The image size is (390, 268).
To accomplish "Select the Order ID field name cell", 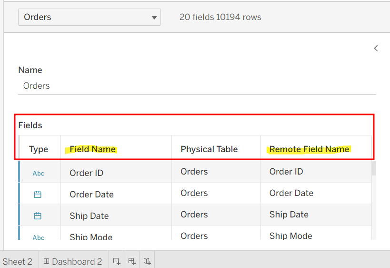I will tap(116, 172).
